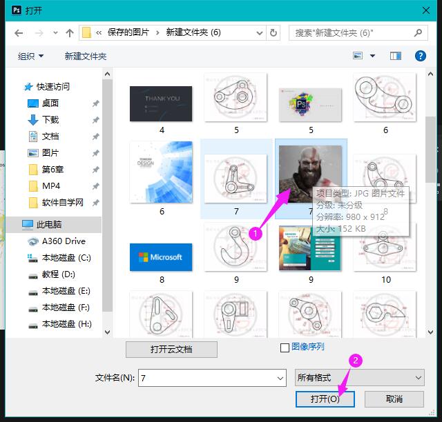The image size is (442, 422).
Task: Open the view options dropdown arrow
Action: [x=373, y=56]
